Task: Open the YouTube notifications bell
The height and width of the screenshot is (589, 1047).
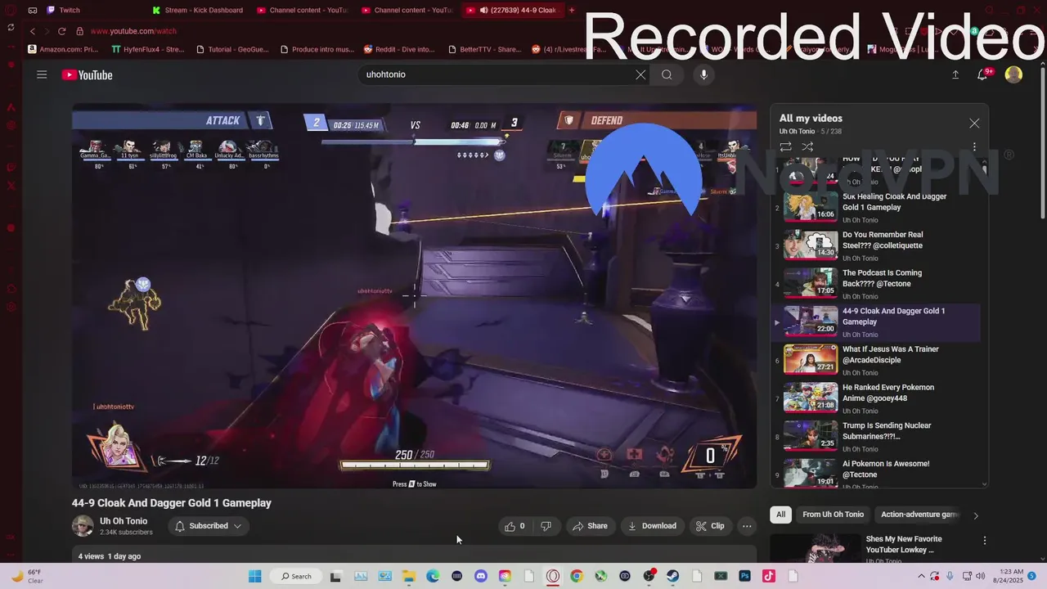Action: (x=984, y=74)
